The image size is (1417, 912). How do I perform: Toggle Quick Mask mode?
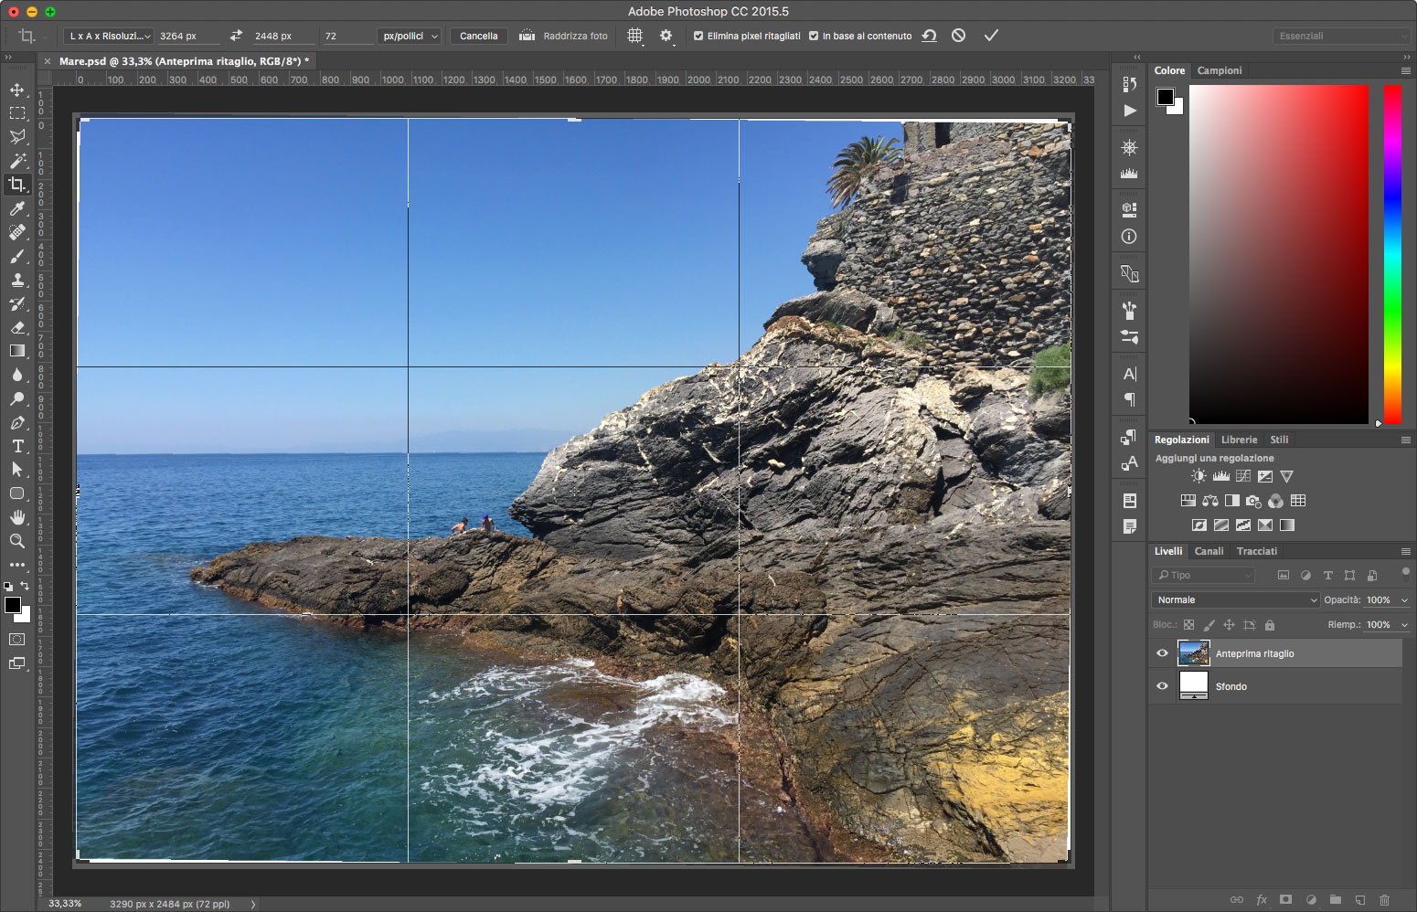pyautogui.click(x=17, y=640)
